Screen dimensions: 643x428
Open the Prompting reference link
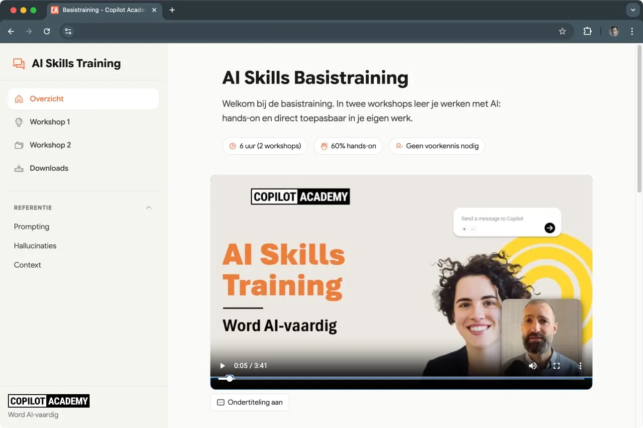[32, 226]
